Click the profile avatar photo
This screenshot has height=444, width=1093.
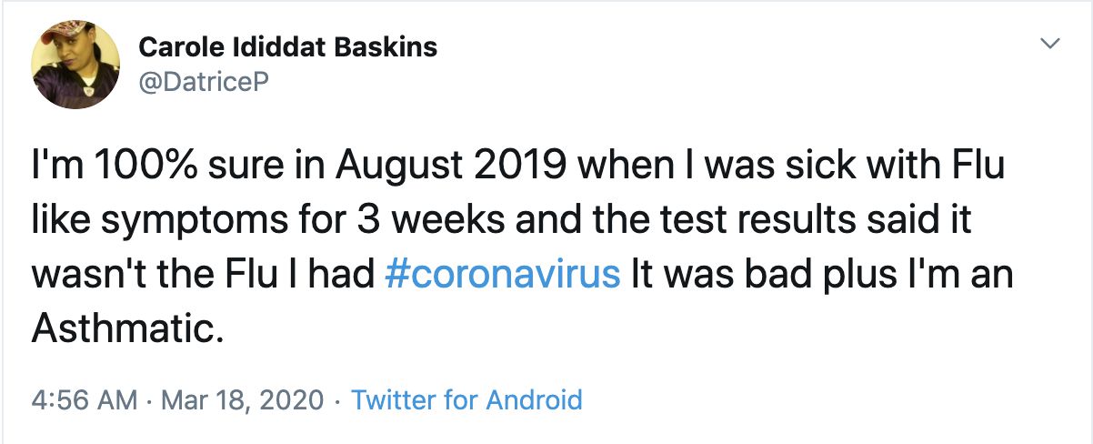tap(75, 64)
